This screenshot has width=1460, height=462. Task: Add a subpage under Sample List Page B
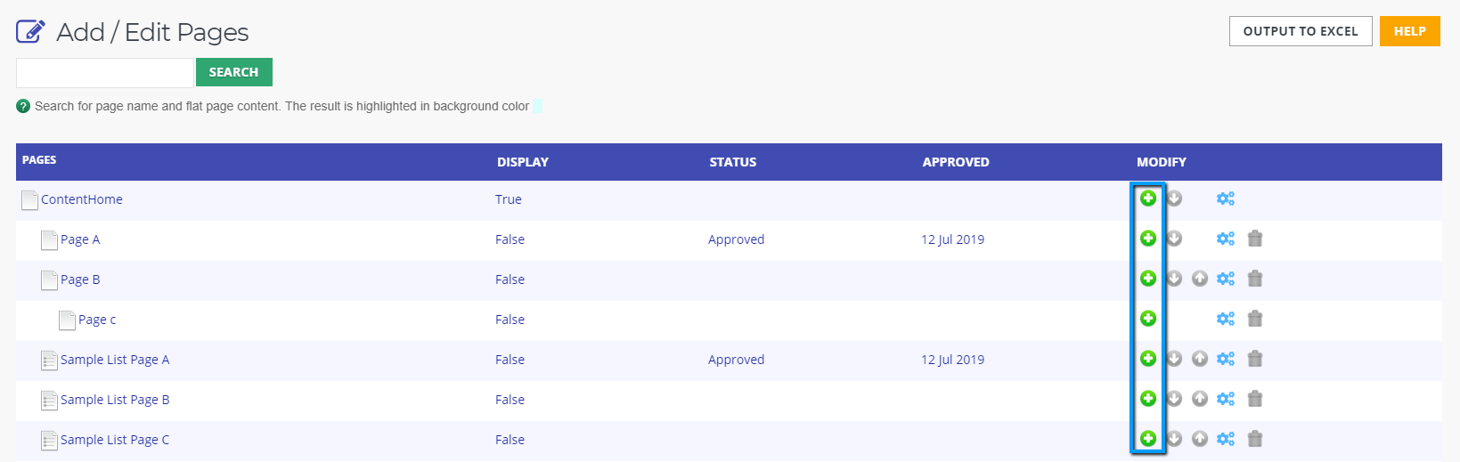coord(1148,399)
